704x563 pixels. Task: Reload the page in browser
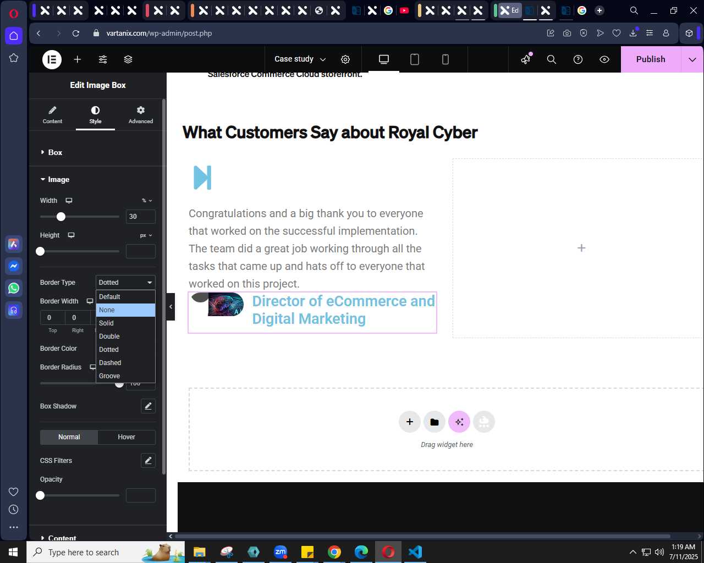(76, 33)
